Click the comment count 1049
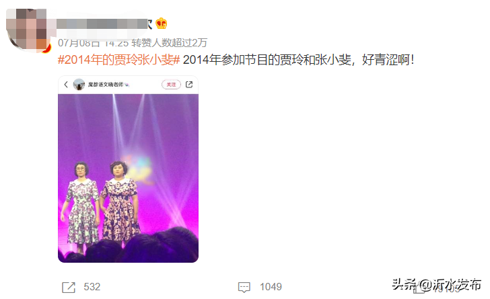 click(x=271, y=287)
